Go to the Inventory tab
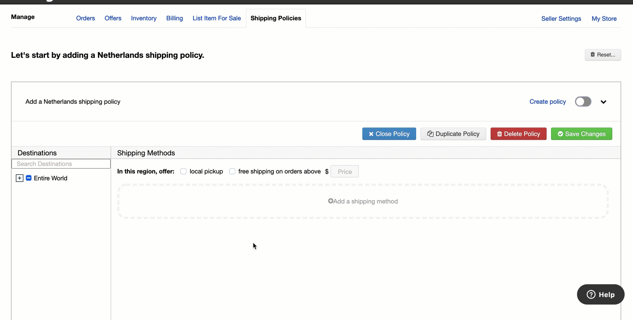 tap(144, 18)
